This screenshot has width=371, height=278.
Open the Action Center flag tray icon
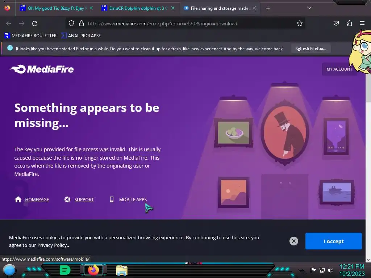click(313, 270)
